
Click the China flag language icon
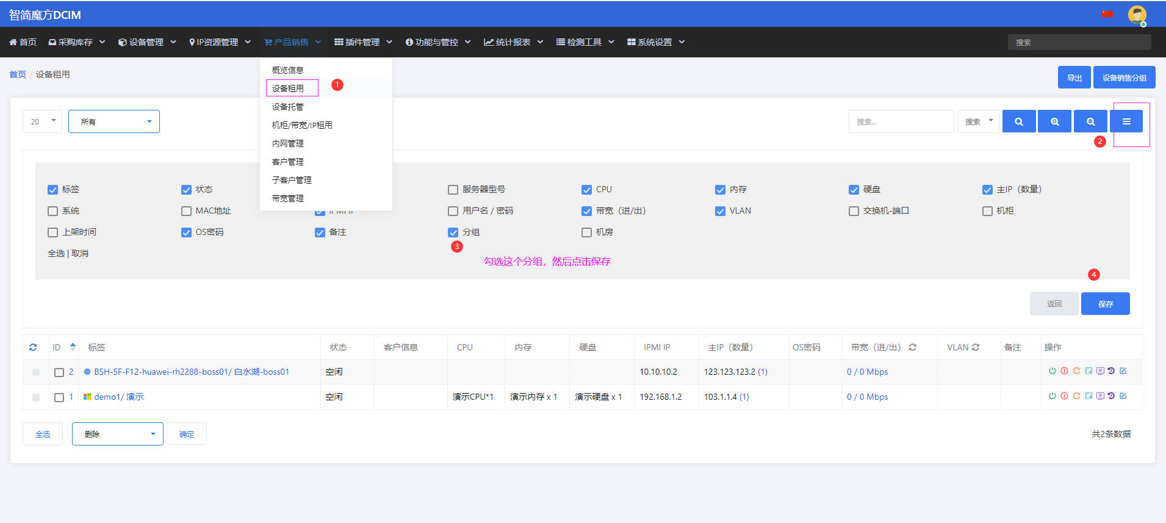pyautogui.click(x=1107, y=13)
